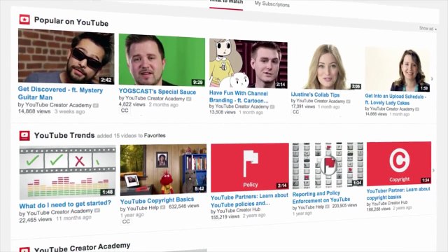
Task: Open What do I need to get started title
Action: (x=65, y=204)
